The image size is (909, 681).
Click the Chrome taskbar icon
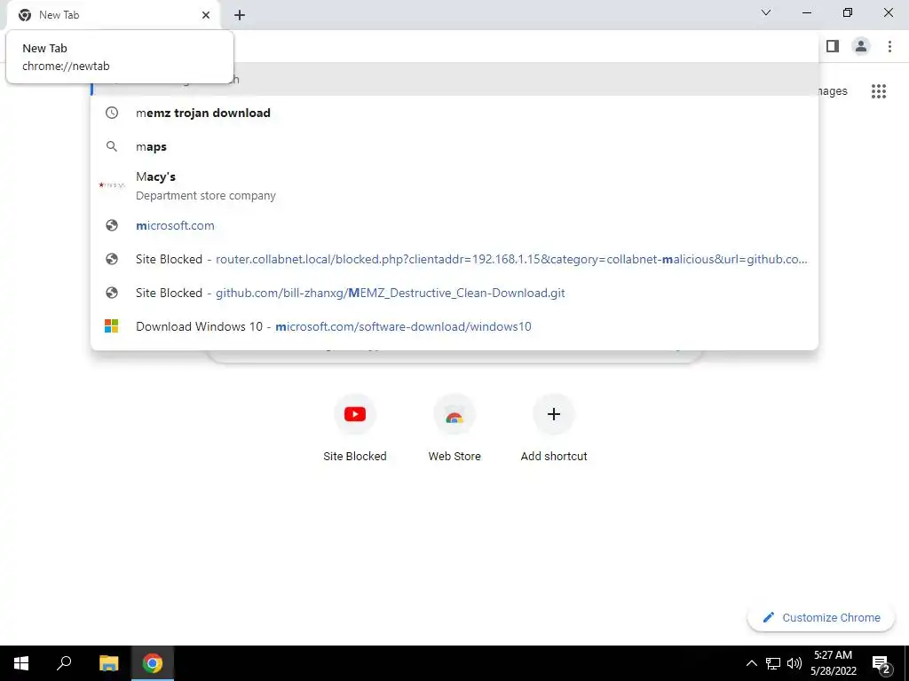pos(153,663)
